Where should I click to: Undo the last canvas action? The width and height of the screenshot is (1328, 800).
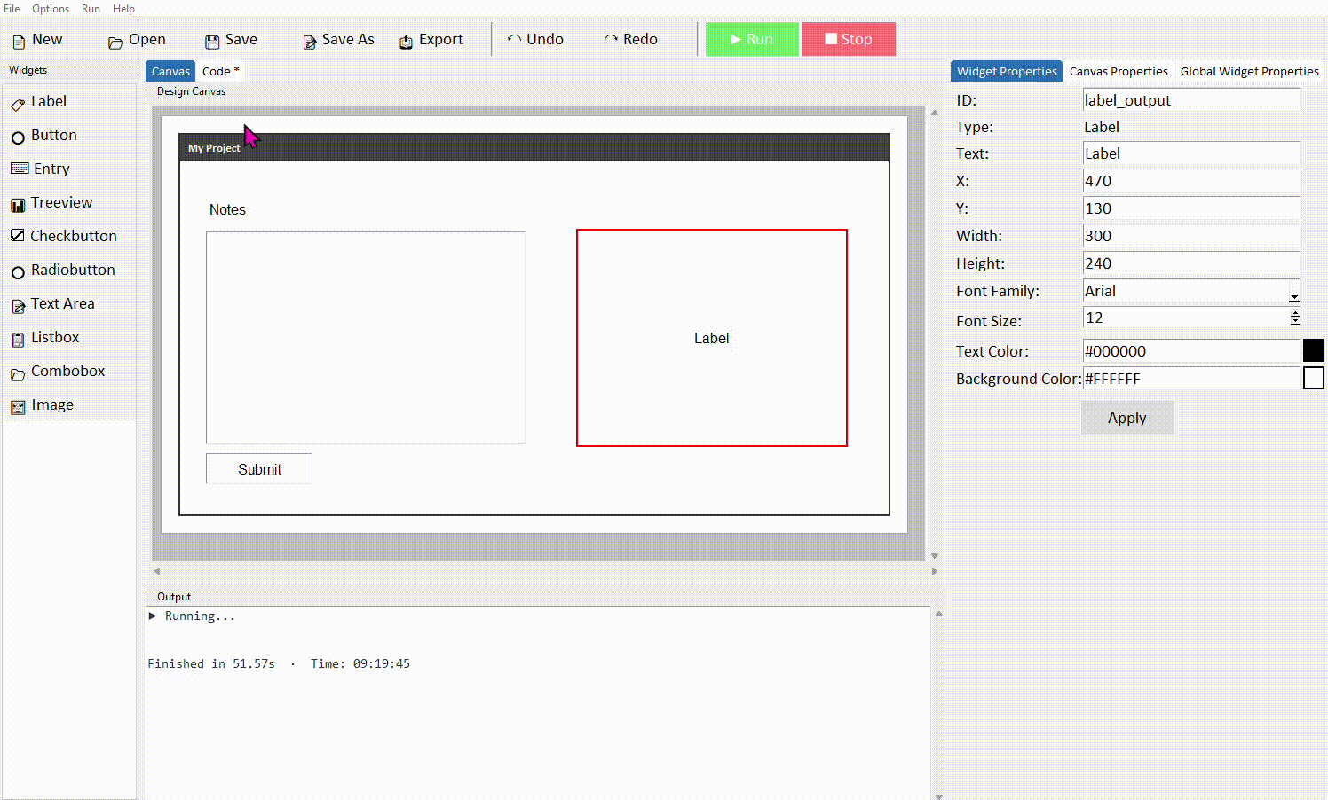coord(536,39)
